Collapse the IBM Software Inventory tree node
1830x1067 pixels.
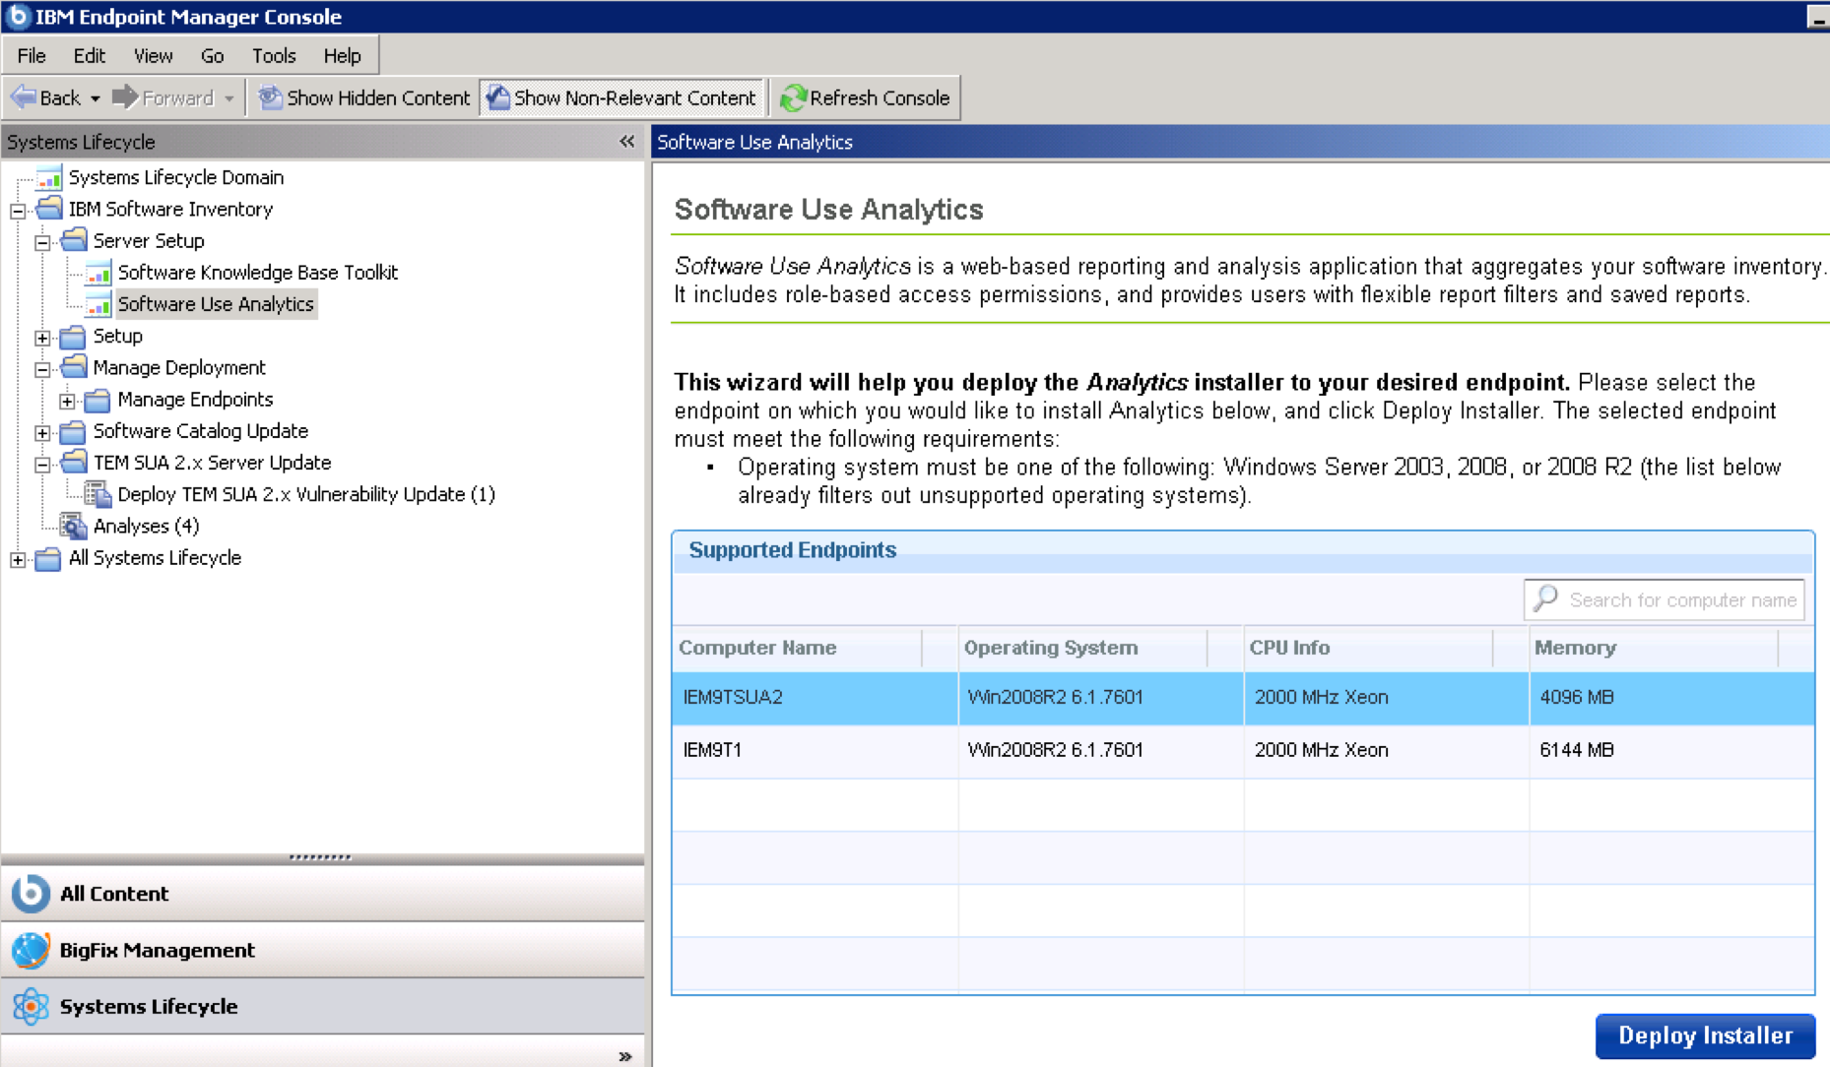(18, 210)
